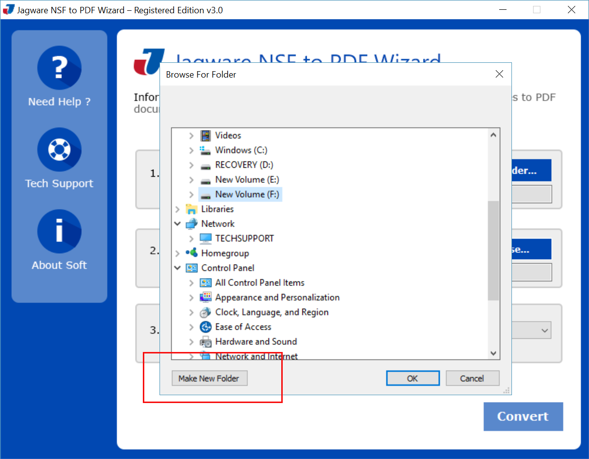Expand the RECOVERY (D:) tree node

tap(191, 165)
